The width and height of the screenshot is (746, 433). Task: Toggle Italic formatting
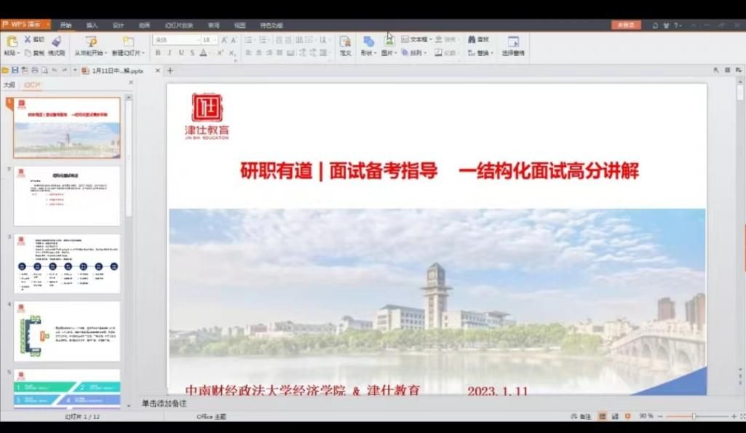[x=169, y=53]
